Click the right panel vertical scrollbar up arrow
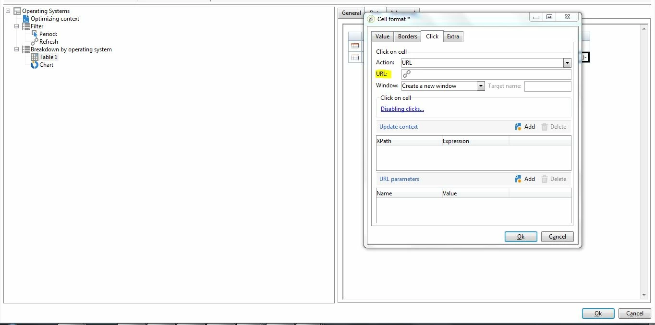655x325 pixels. tap(644, 29)
